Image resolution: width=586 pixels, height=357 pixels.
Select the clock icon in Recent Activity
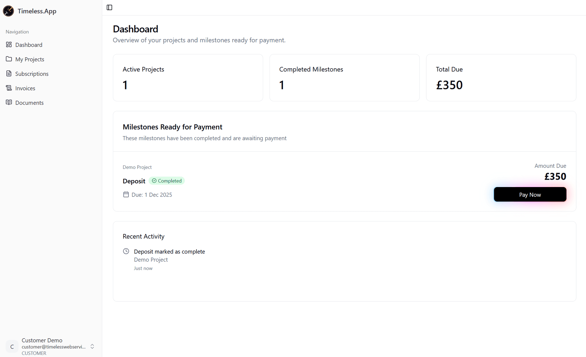point(126,251)
